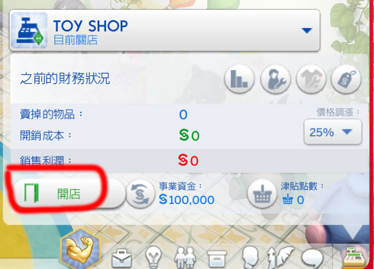
Task: Click the 事業資金 $100,000 funds amount
Action: coord(186,200)
